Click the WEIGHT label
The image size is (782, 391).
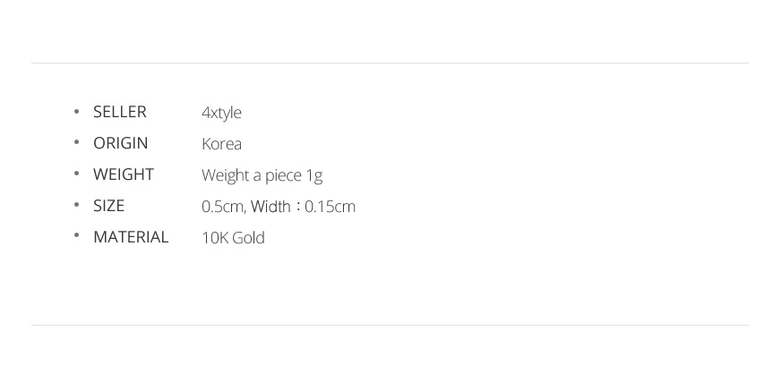pos(124,174)
